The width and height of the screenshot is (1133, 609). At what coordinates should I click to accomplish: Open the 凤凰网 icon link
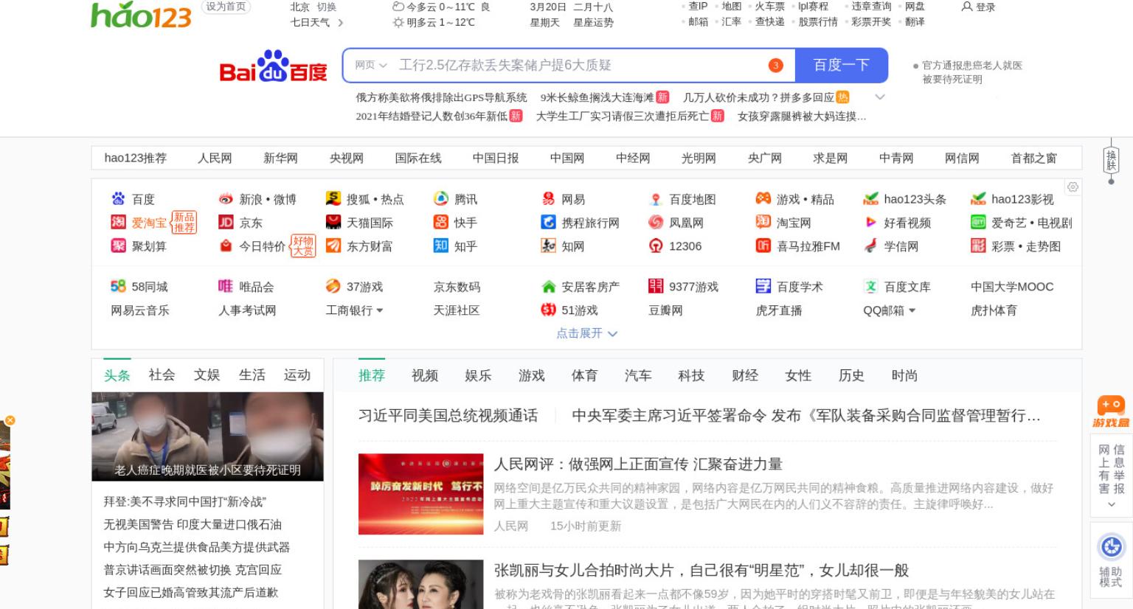click(656, 223)
